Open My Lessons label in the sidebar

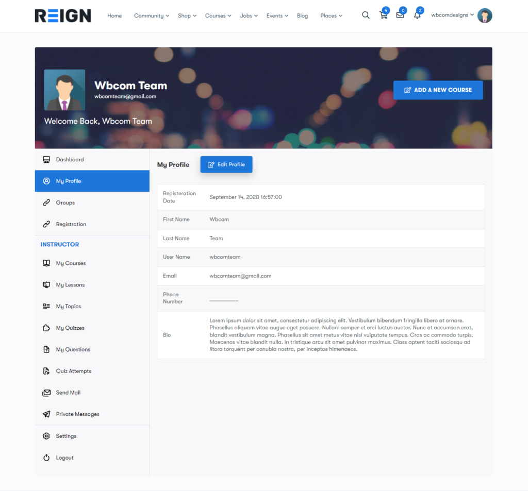pos(70,285)
